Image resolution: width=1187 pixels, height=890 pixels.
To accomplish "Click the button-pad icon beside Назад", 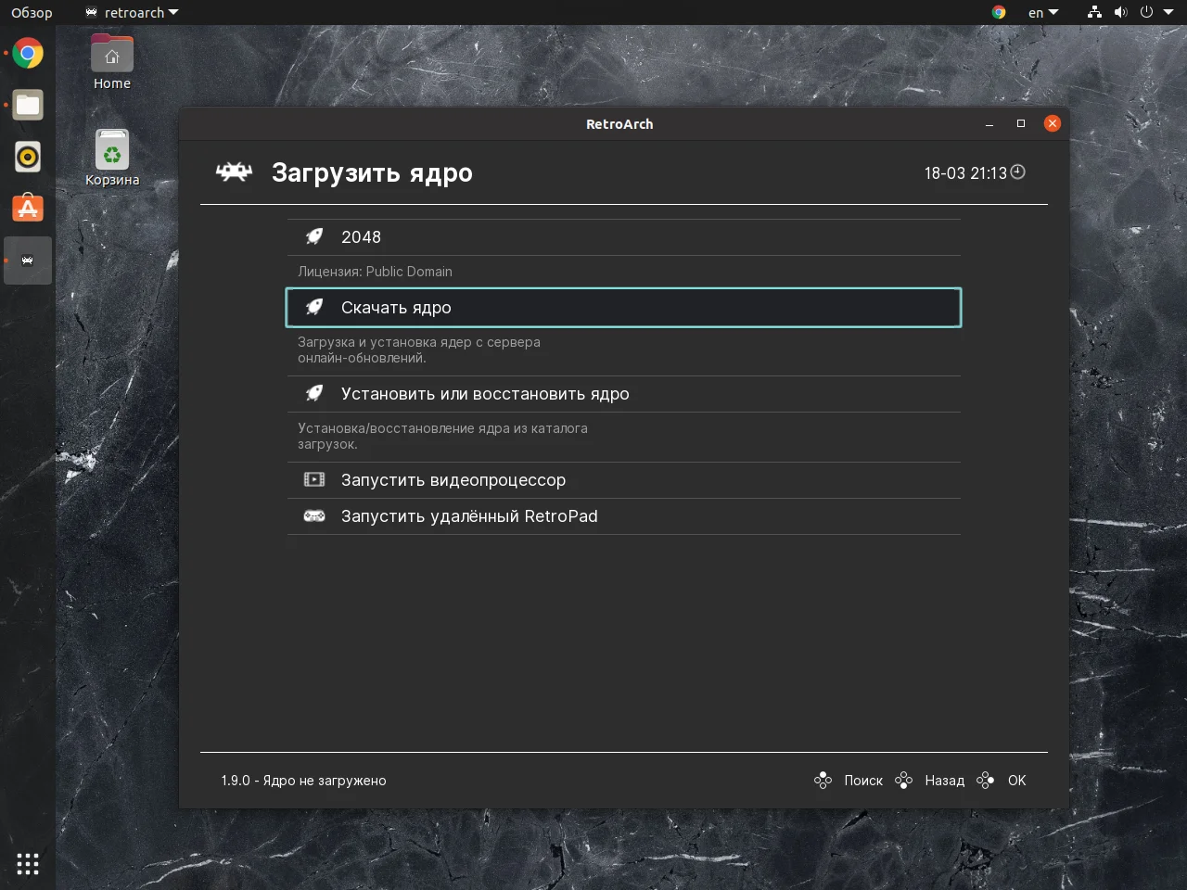I will (903, 781).
